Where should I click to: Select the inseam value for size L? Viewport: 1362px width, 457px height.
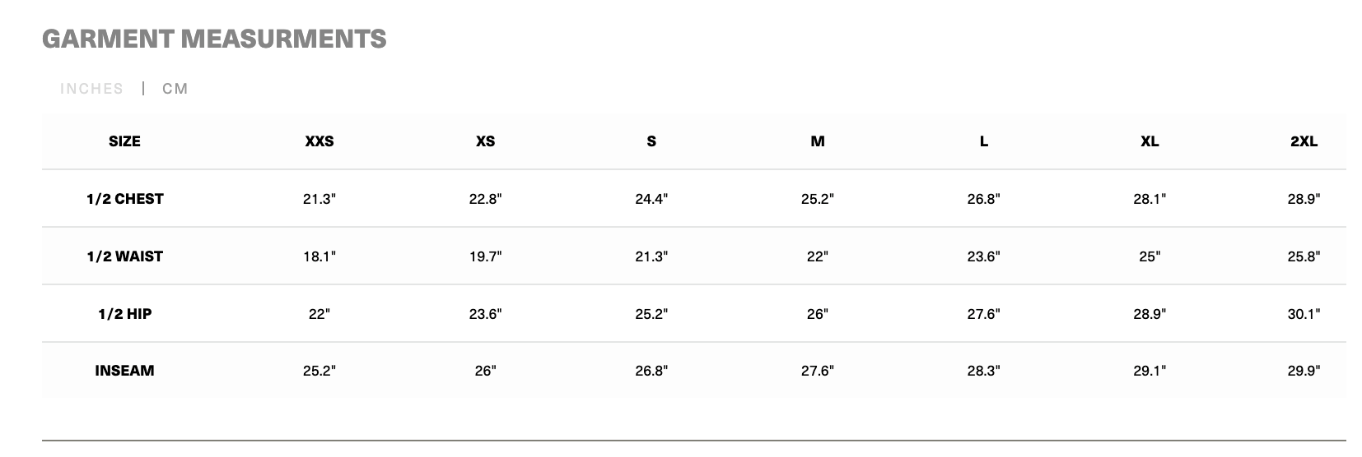(984, 371)
